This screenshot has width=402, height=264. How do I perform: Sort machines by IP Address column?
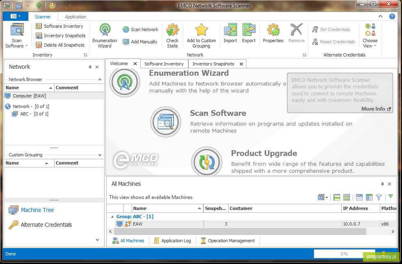pyautogui.click(x=361, y=208)
